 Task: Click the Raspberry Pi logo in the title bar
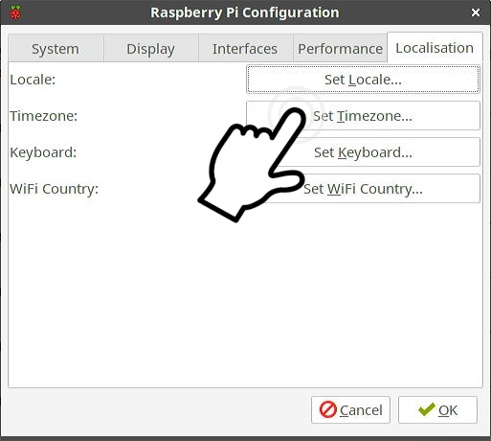pyautogui.click(x=15, y=12)
